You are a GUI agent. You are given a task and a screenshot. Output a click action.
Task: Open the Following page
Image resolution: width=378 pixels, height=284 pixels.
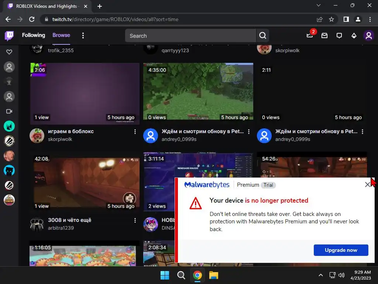(34, 35)
